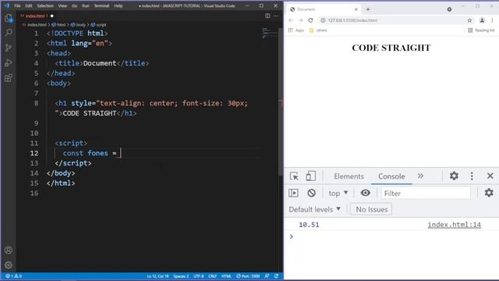
Task: Close the Document browser tab
Action: coord(356,9)
